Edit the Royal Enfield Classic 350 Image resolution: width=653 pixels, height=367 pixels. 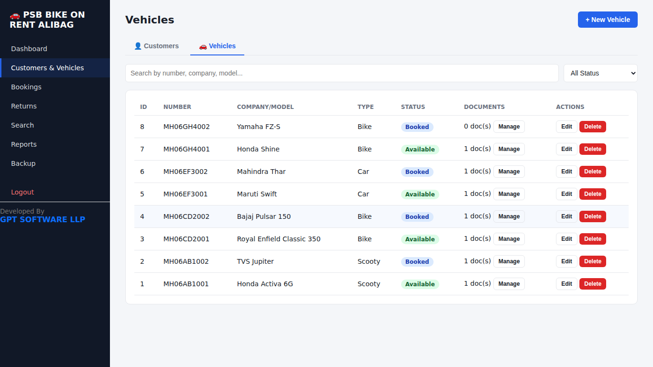point(566,239)
